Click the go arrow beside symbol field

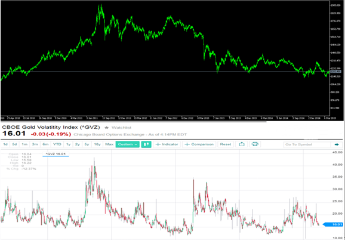[x=337, y=144]
